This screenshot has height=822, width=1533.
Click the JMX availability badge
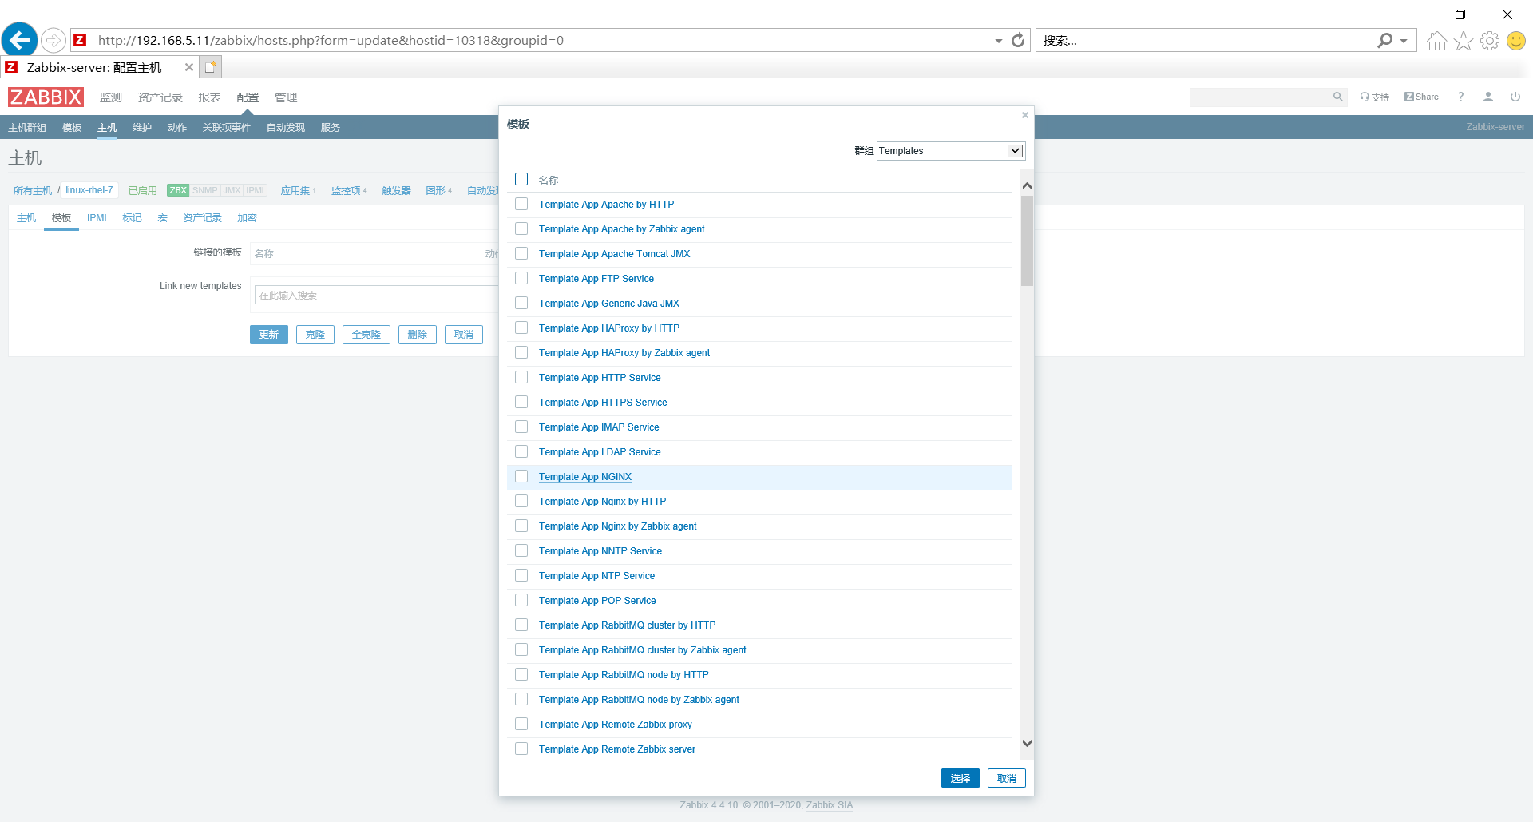click(x=232, y=190)
